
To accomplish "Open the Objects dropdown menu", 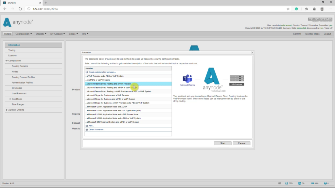I will [41, 34].
